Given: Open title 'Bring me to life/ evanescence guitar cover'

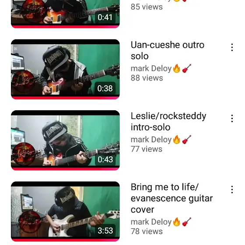Looking at the screenshot, I should coord(171,198).
